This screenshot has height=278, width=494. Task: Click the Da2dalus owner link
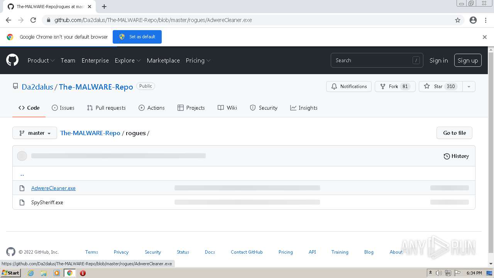pos(37,87)
